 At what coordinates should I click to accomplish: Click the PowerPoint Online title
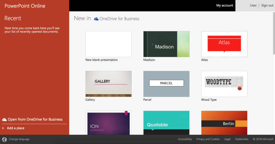click(x=25, y=6)
